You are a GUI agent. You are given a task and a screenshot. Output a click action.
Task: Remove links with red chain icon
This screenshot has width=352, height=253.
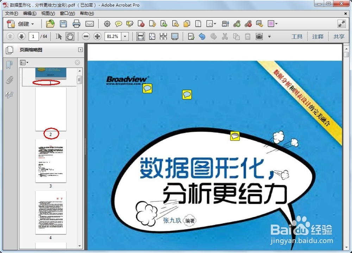pyautogui.click(x=248, y=24)
